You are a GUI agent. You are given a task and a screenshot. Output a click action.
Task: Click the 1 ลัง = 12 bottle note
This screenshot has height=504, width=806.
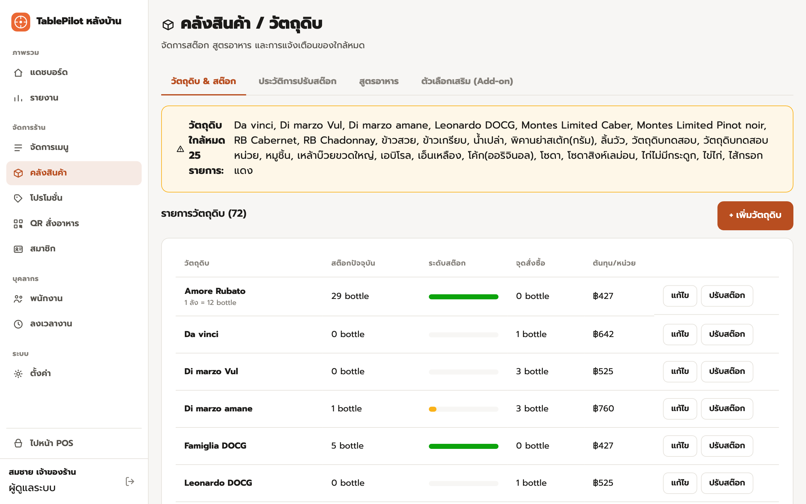pyautogui.click(x=210, y=303)
